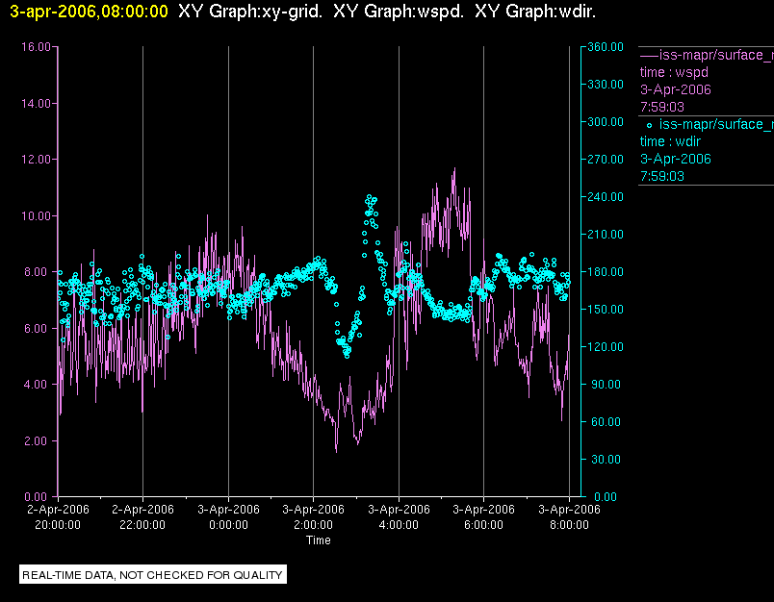Click the 3-Apr-2006 0:00:00 time axis label
The image size is (774, 602).
228,516
